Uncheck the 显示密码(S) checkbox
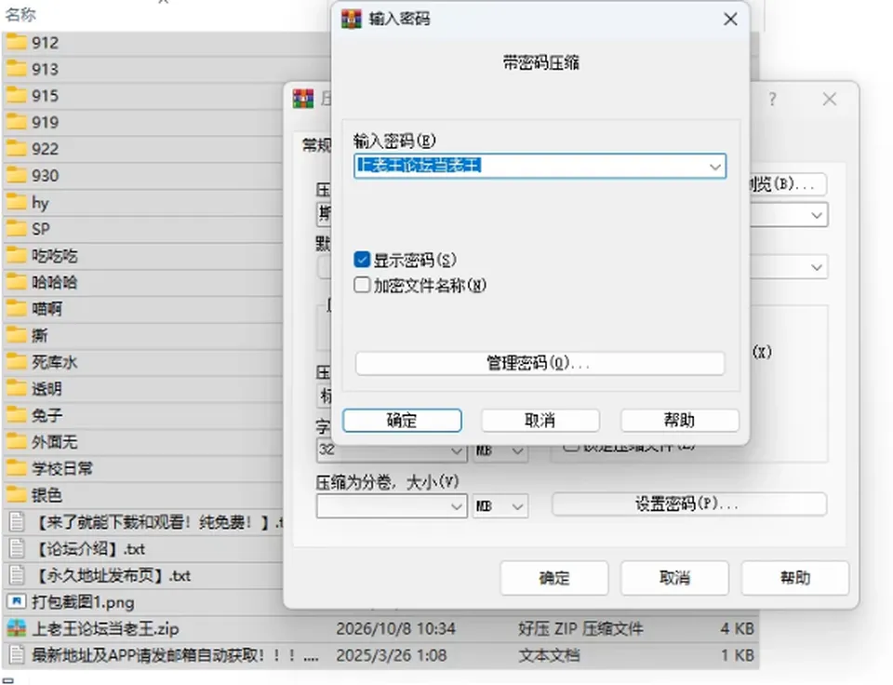The height and width of the screenshot is (685, 893). click(362, 260)
